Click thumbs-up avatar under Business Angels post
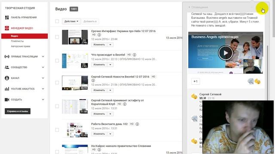 (257, 81)
